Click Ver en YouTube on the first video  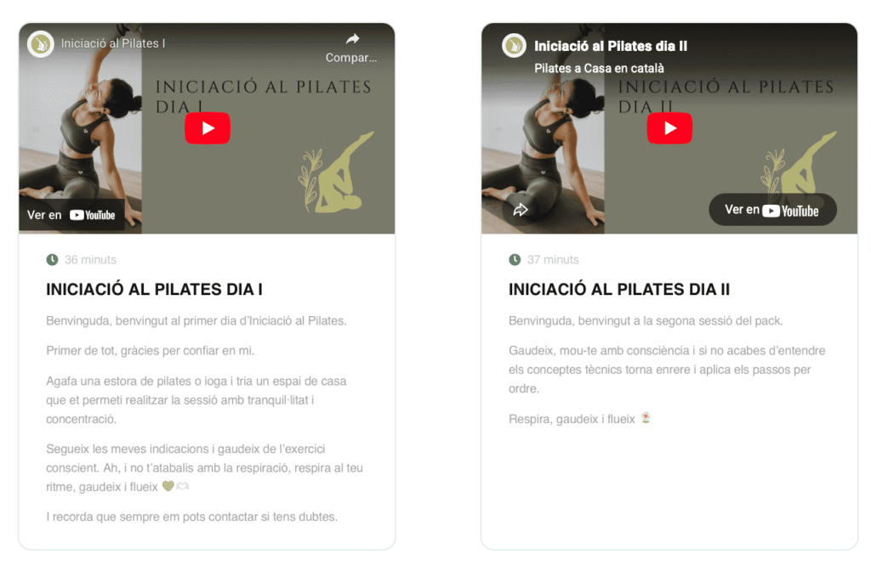(x=71, y=215)
